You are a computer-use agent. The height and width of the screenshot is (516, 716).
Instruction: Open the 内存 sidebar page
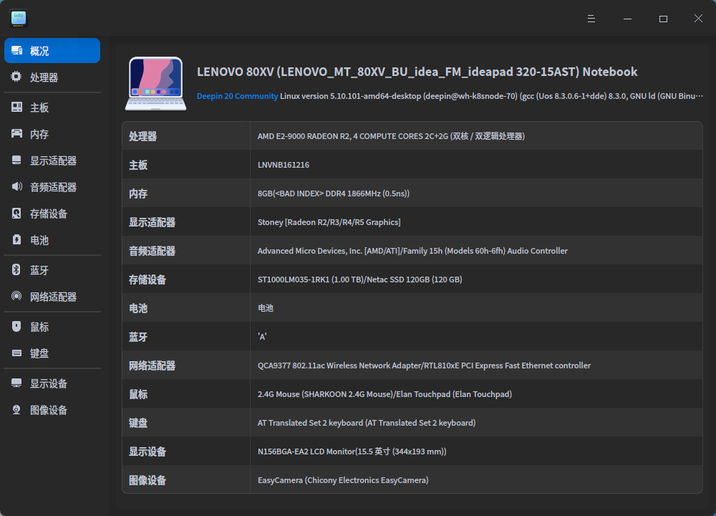tap(52, 134)
